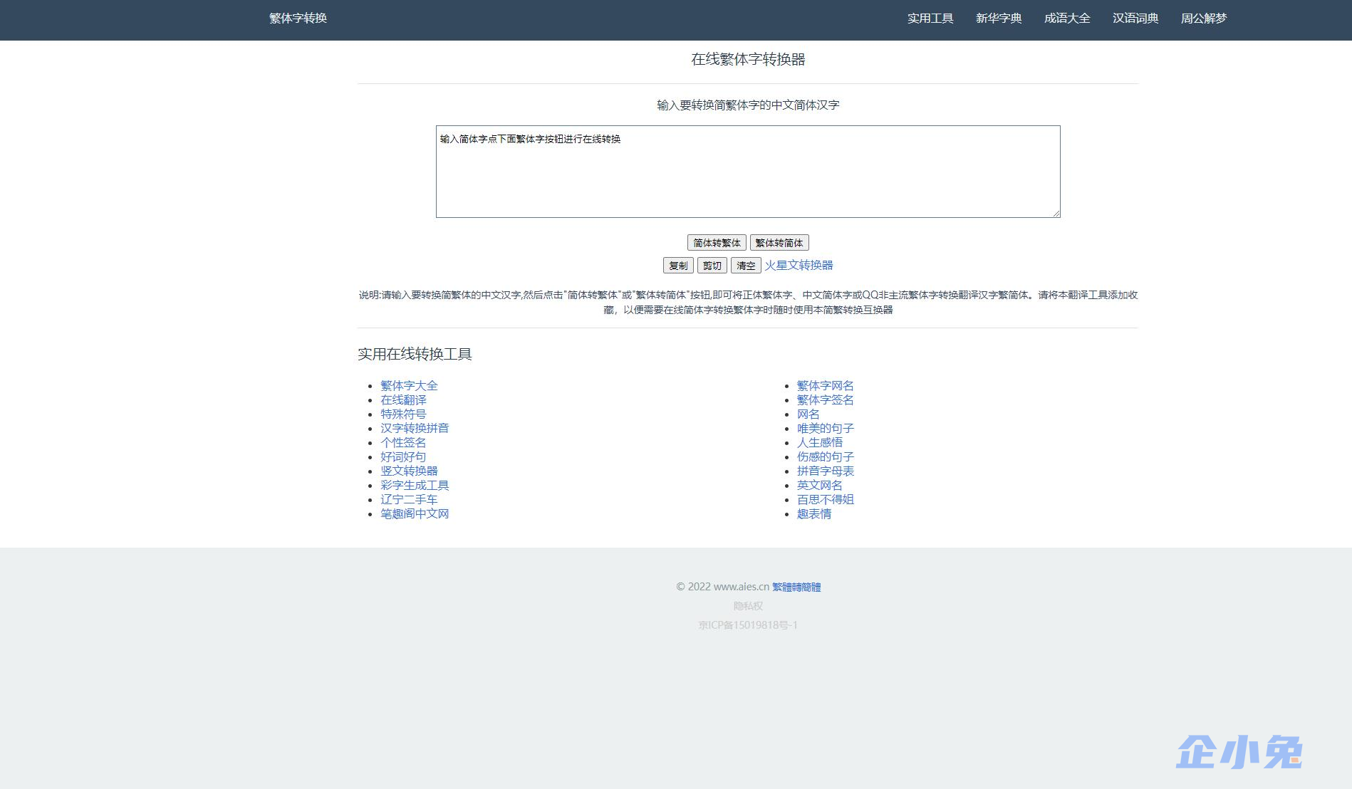Open the 好词好句 link
Screen dimensions: 1352x789
403,456
